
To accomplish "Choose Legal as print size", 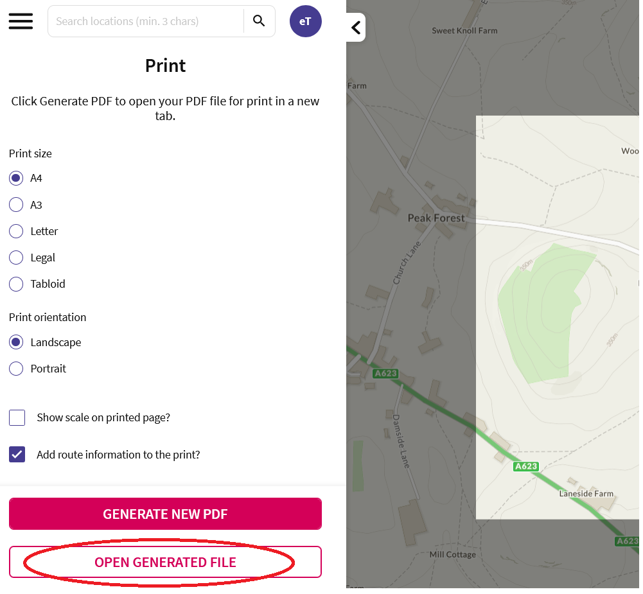I will coord(16,257).
